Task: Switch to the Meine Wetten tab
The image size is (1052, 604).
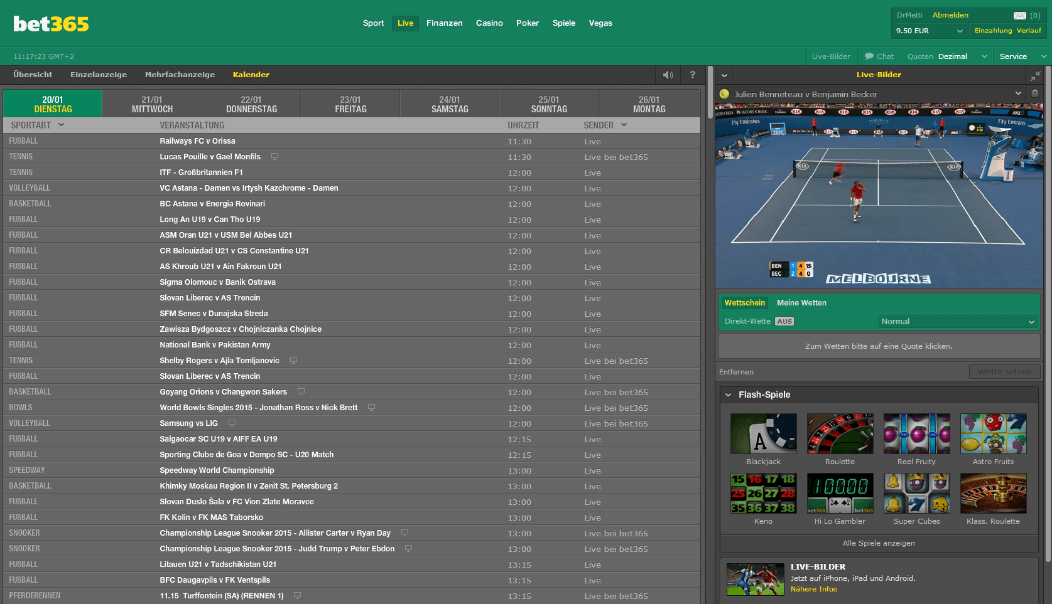Action: point(801,303)
